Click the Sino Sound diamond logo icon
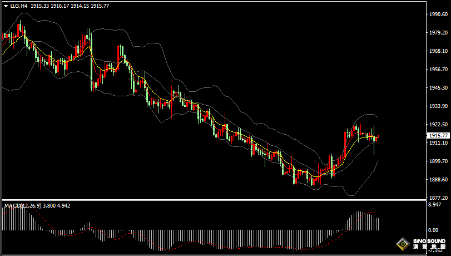This screenshot has width=451, height=256. (402, 244)
